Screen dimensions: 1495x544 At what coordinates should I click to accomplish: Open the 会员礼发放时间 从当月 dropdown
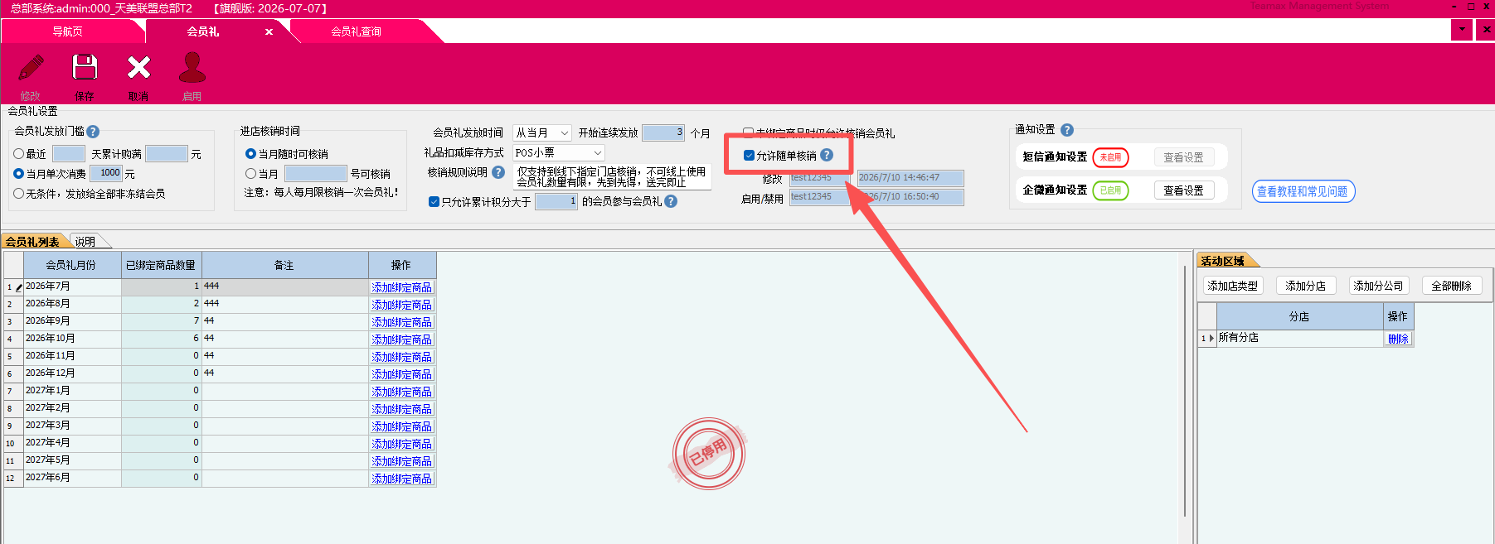(564, 132)
